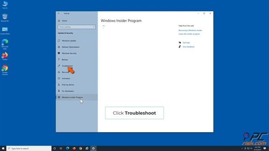Click the Settings gear on taskbar
This screenshot has width=269, height=151.
93,148
